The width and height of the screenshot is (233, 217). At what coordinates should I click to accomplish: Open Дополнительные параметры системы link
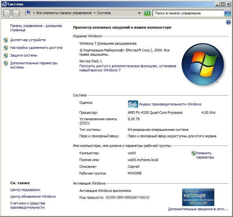34,65
